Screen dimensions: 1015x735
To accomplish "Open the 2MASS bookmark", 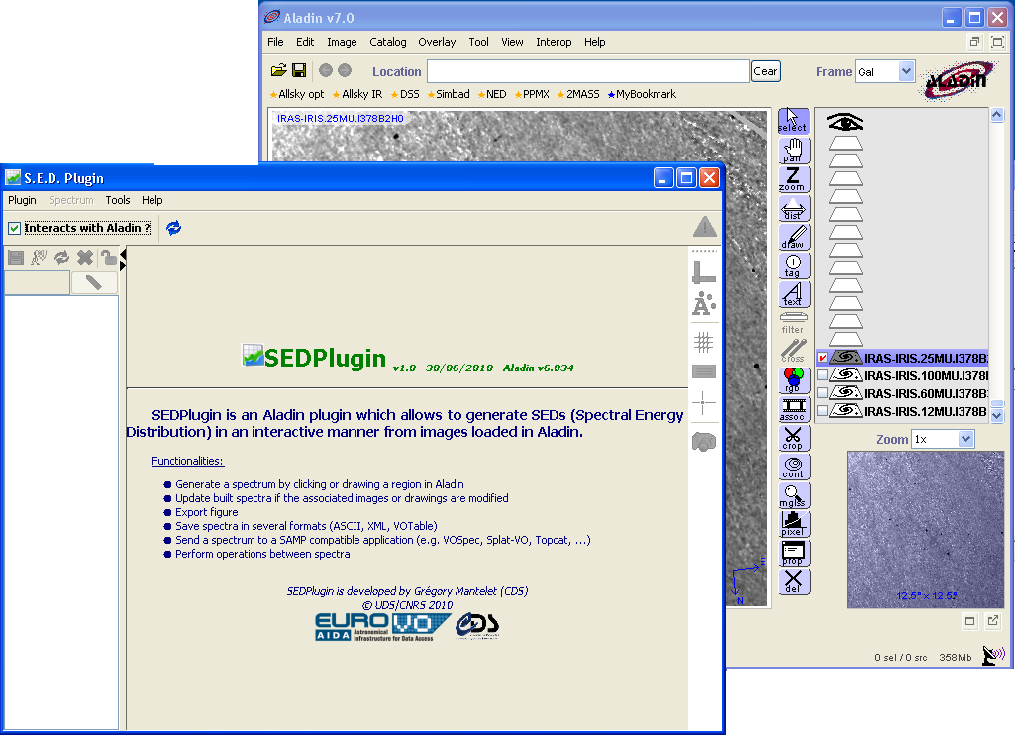I will point(578,94).
